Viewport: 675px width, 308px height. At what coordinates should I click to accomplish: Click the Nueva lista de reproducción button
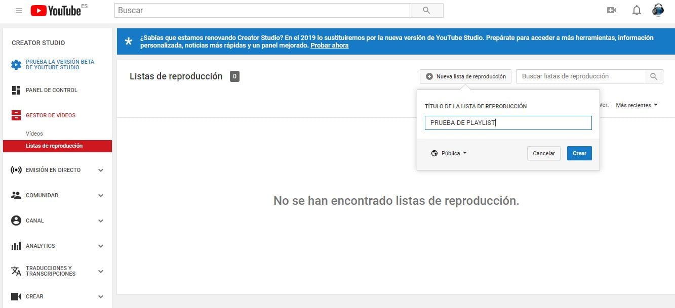tap(465, 76)
